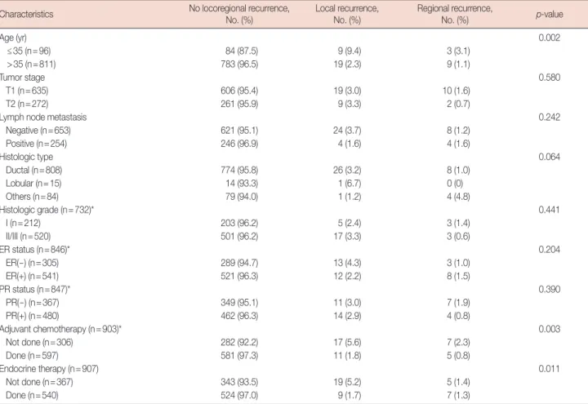
Task: Select the 'Lobular (n=15)' row label
Action: click(x=33, y=184)
